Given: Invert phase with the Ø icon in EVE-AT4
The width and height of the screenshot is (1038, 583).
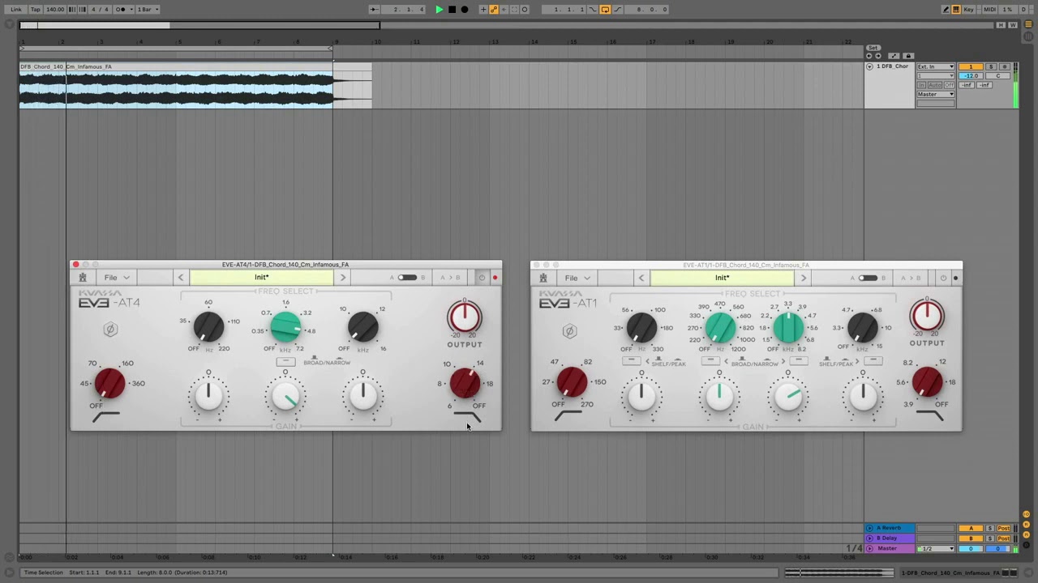Looking at the screenshot, I should click(x=110, y=330).
